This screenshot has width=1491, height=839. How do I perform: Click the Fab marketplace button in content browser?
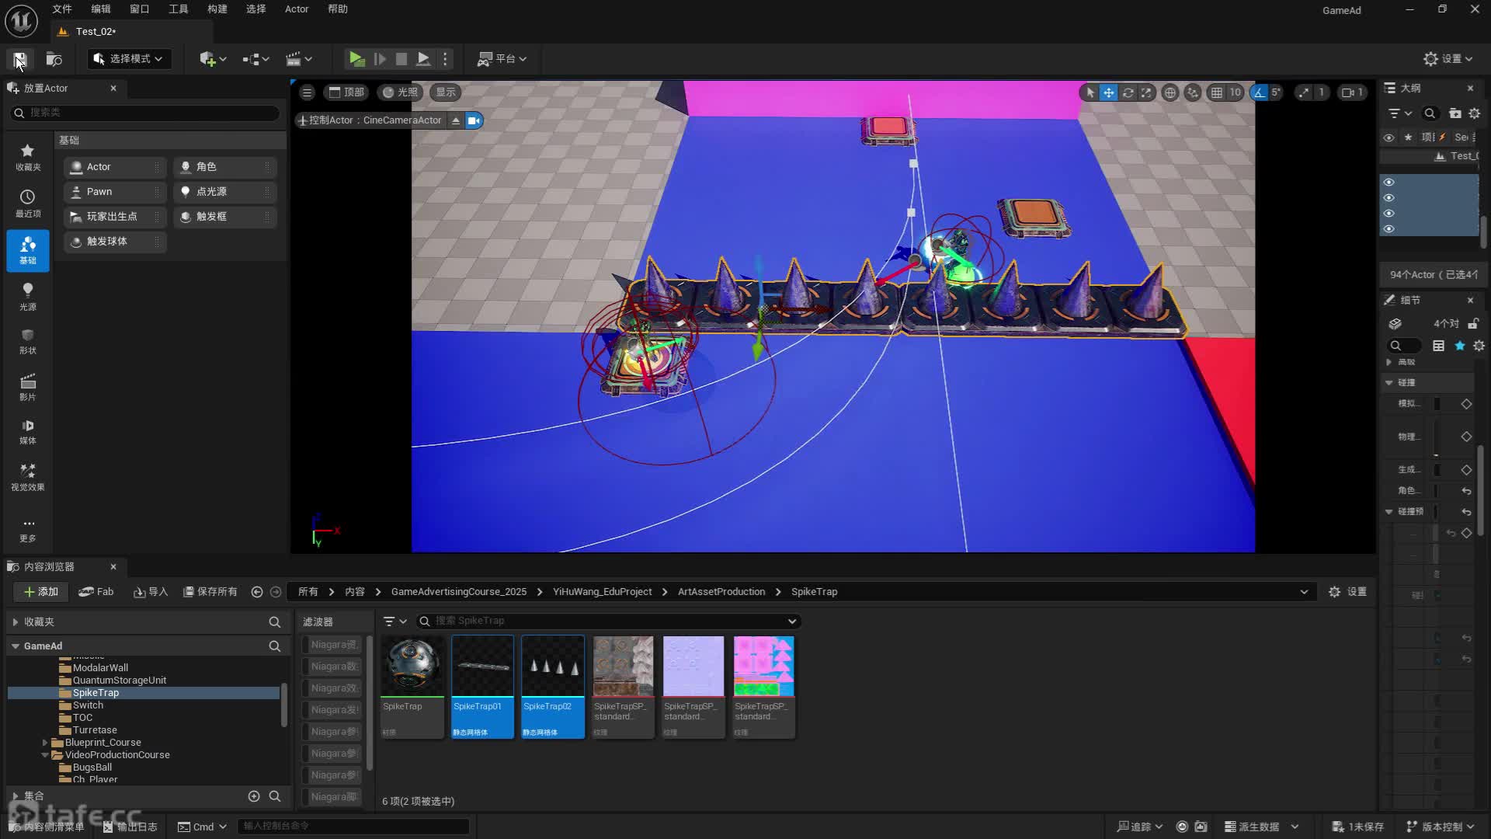pyautogui.click(x=96, y=592)
